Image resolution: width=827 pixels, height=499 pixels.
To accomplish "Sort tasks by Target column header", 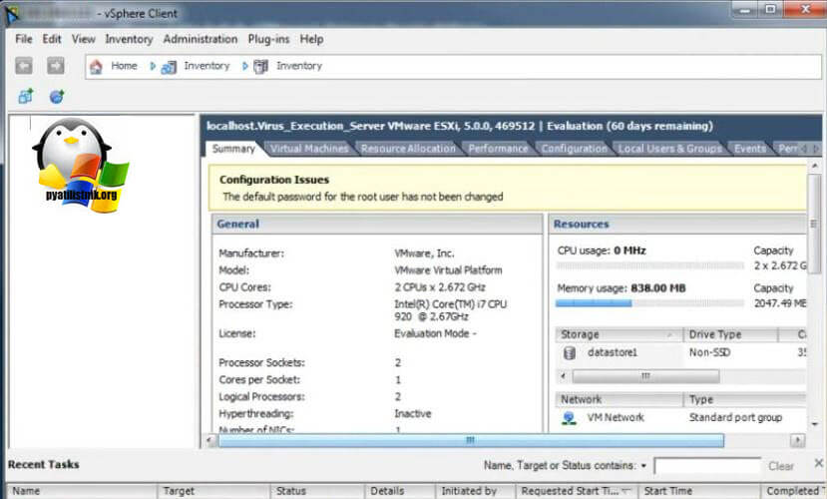I will click(213, 491).
